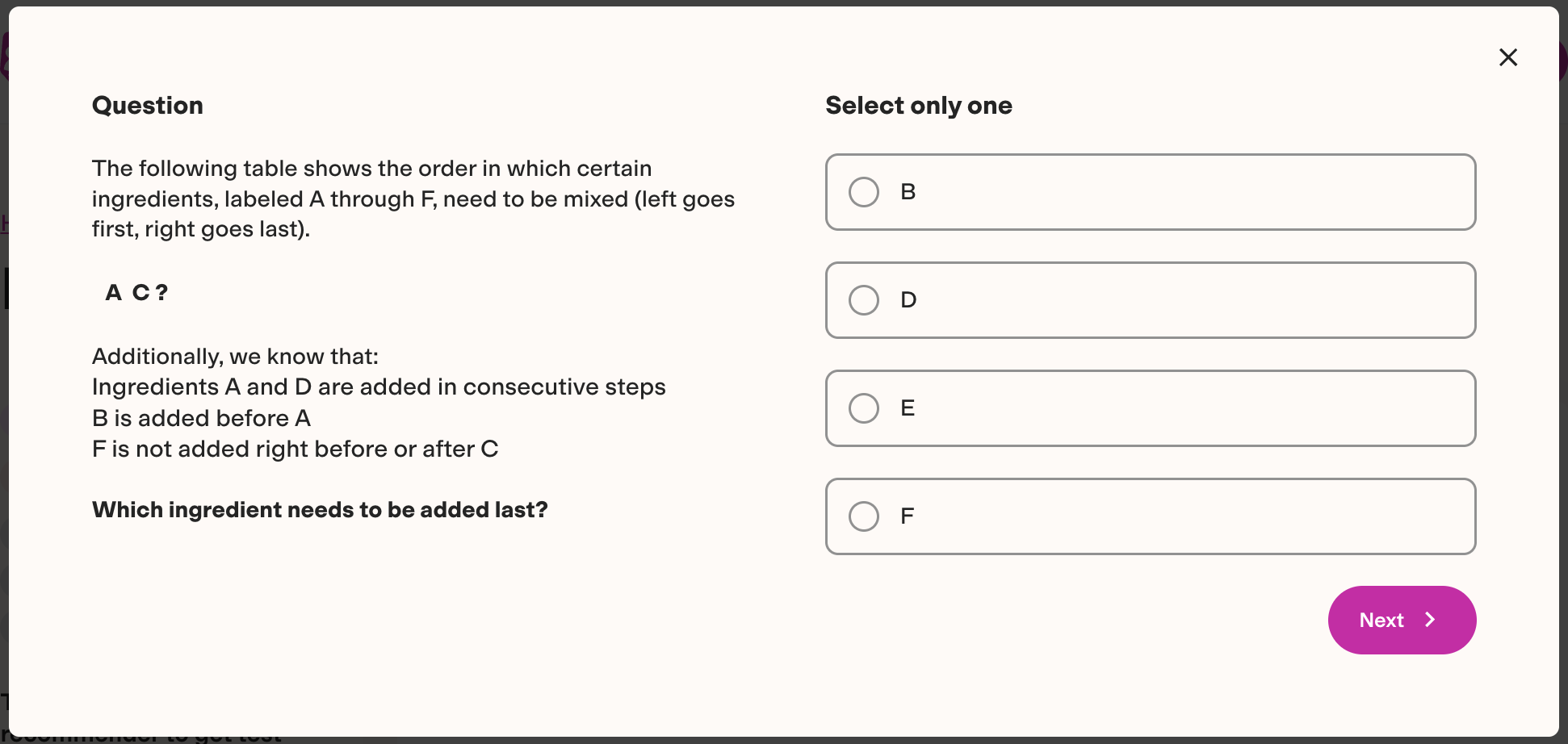Image resolution: width=1568 pixels, height=744 pixels.
Task: Click the Next button to proceed
Action: pos(1402,620)
